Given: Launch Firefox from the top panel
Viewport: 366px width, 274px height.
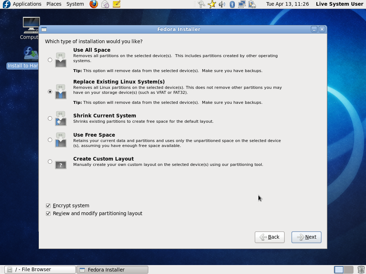Looking at the screenshot, I should 93,4.
